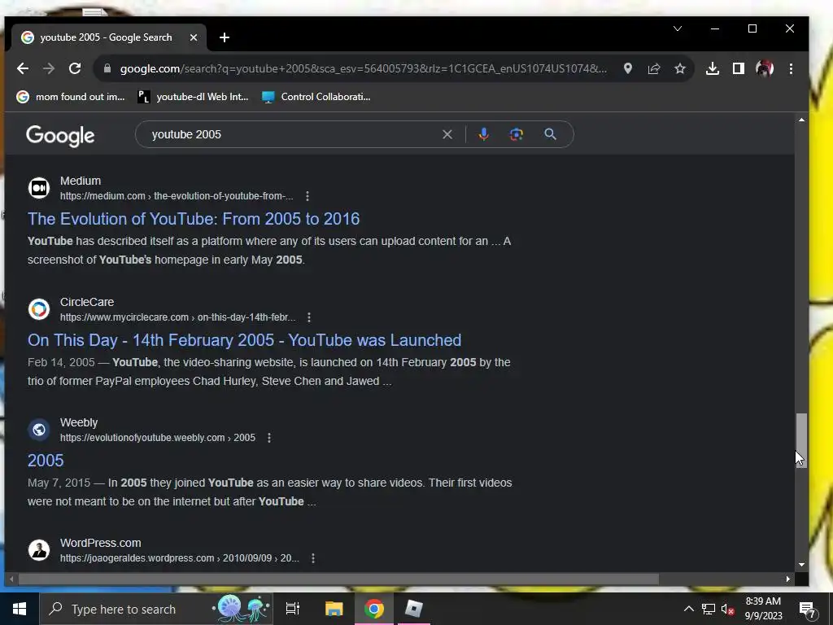Viewport: 833px width, 625px height.
Task: Click the horizontal scrollbar thumb
Action: [x=338, y=579]
